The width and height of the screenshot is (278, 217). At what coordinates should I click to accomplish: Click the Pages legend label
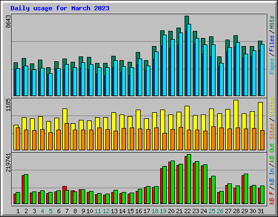[271, 66]
